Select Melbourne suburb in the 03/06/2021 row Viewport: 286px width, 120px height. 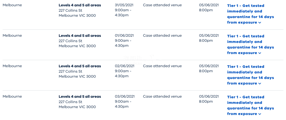12,97
